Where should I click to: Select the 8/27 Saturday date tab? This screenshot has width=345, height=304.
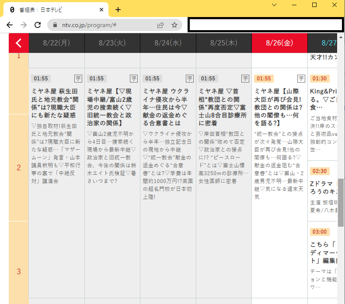(x=322, y=43)
